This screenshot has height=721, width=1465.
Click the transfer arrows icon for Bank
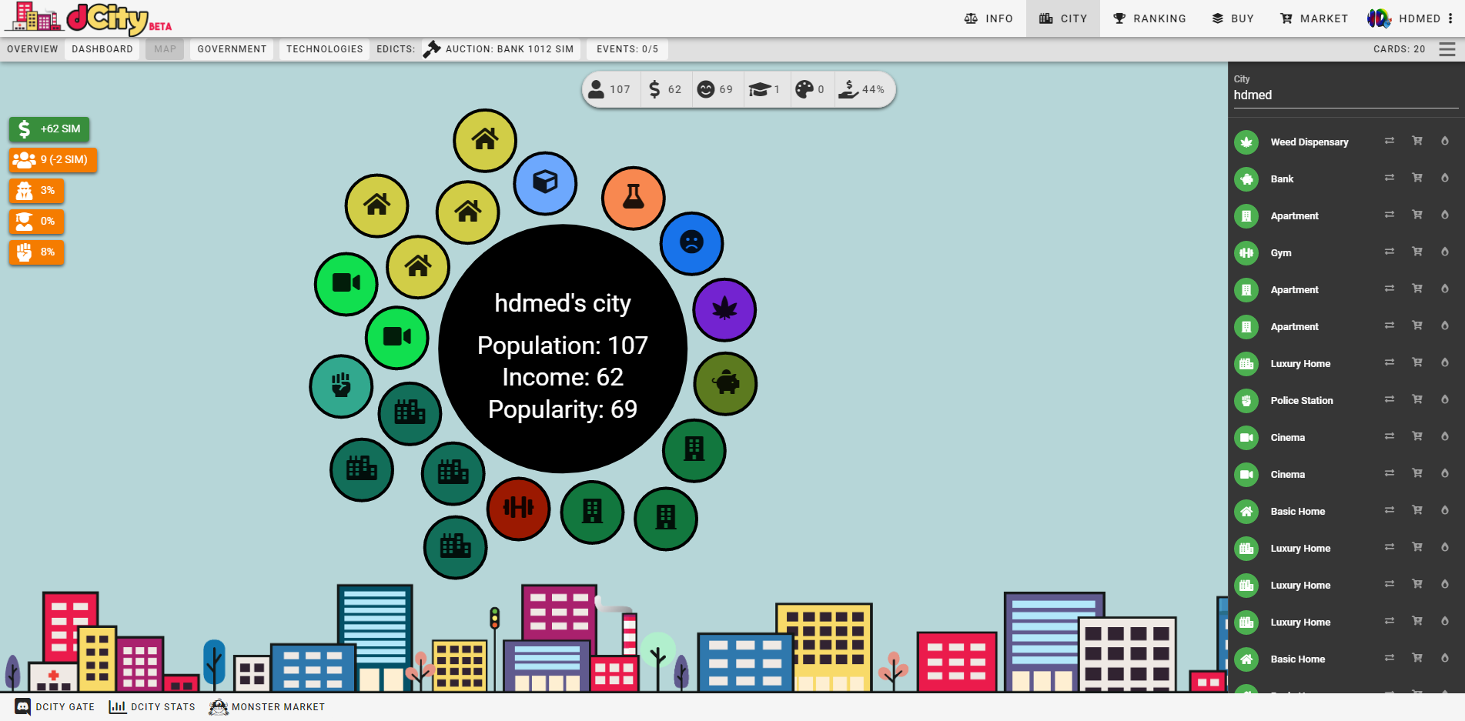1390,178
